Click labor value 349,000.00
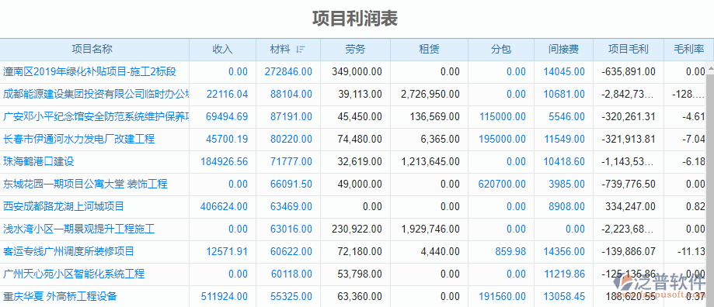Screen dimensions: 714x307 click(x=357, y=72)
